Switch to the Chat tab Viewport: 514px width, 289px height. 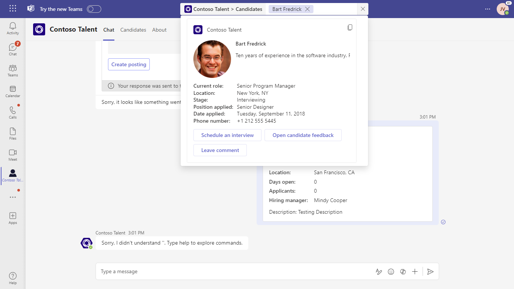point(109,30)
